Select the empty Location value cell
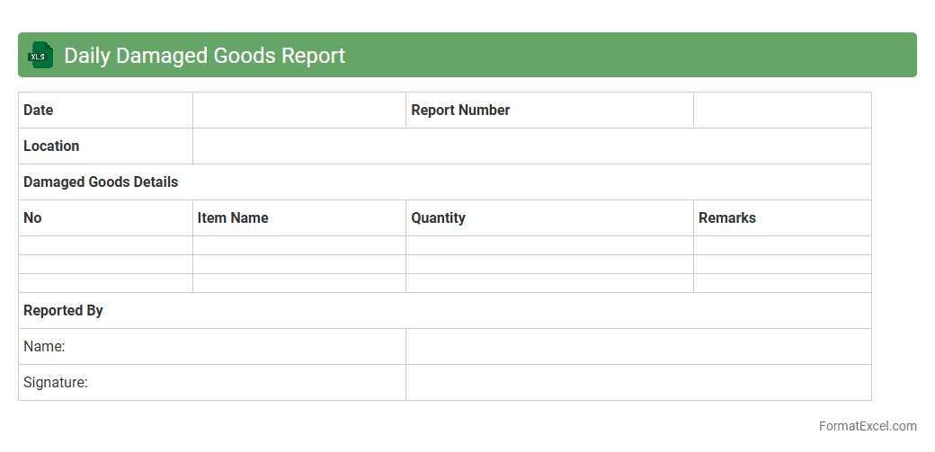The width and height of the screenshot is (935, 452). [531, 146]
